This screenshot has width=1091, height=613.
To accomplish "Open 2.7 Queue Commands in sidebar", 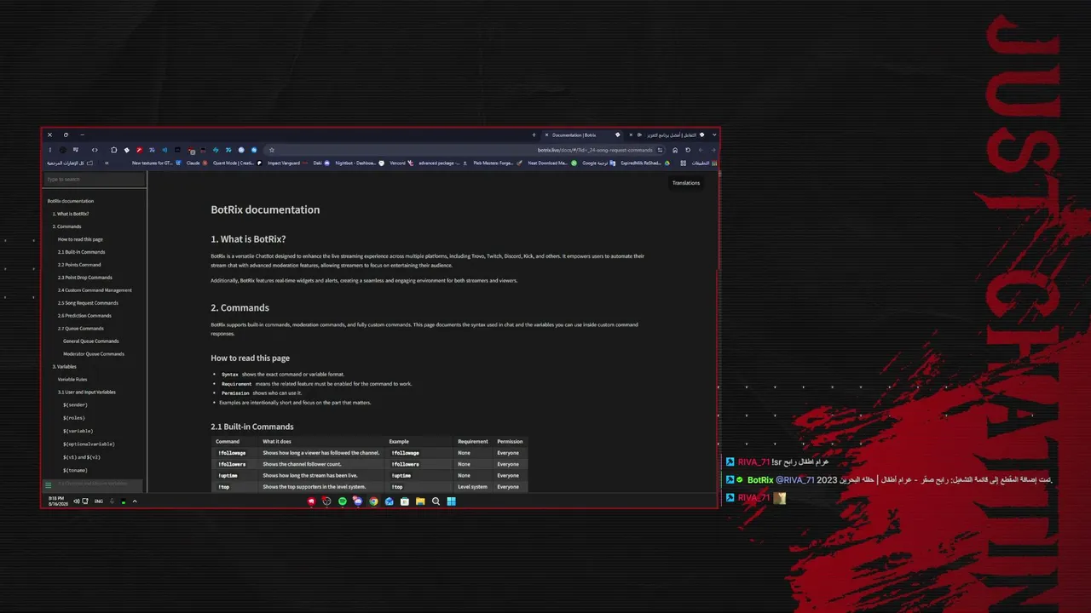I will pyautogui.click(x=80, y=329).
